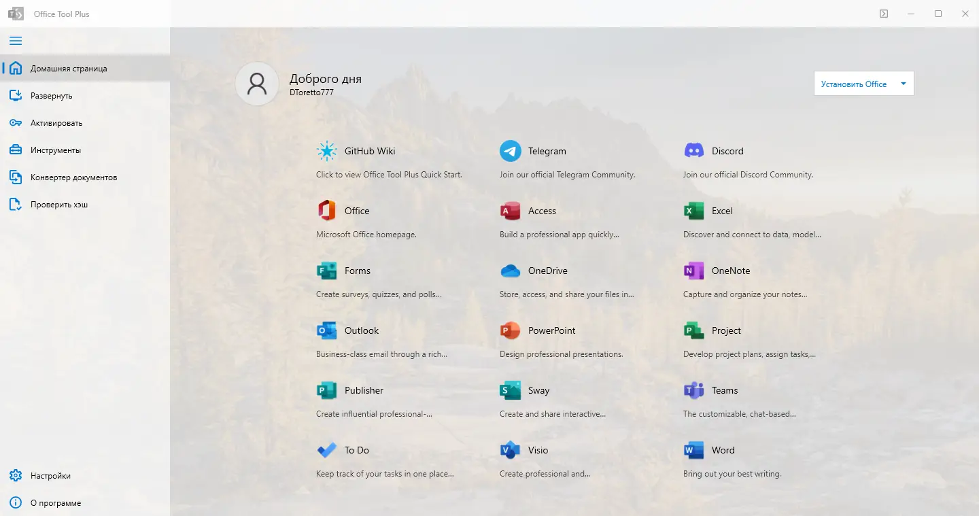The width and height of the screenshot is (979, 516).
Task: Click 'Bring out your best writing.' text
Action: click(732, 474)
